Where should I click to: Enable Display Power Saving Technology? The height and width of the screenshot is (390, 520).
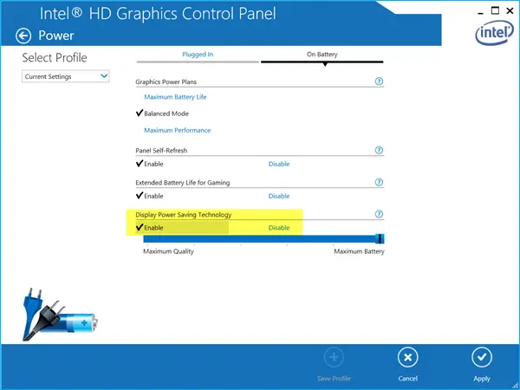[x=153, y=228]
